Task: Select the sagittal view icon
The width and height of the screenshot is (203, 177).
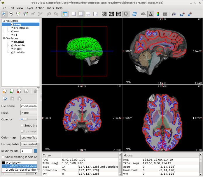Action: point(104,14)
